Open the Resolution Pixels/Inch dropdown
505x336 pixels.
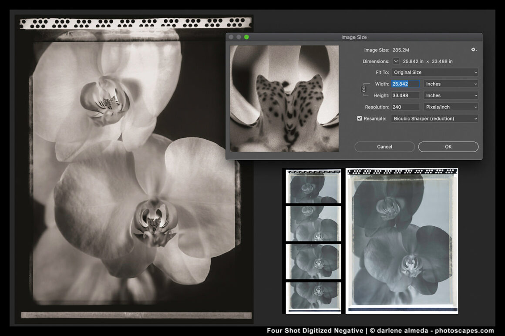(x=451, y=107)
